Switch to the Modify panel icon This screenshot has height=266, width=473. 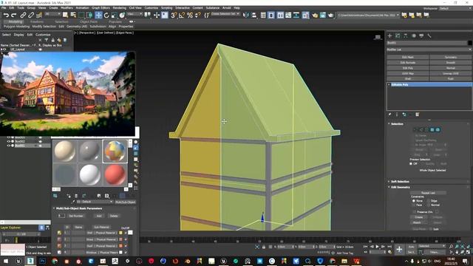[x=398, y=35]
